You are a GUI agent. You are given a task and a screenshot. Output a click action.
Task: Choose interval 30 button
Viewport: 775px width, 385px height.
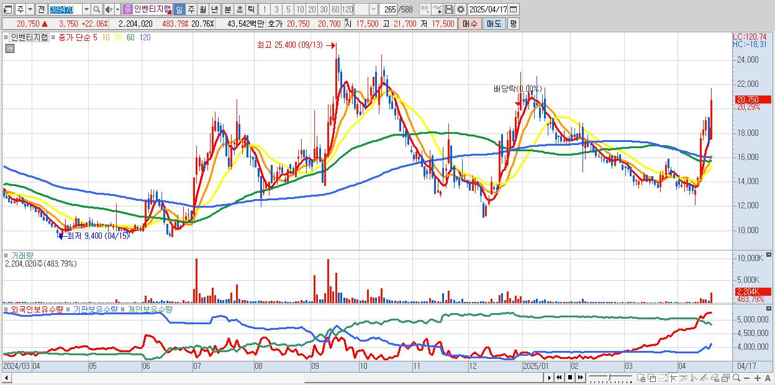pos(324,9)
